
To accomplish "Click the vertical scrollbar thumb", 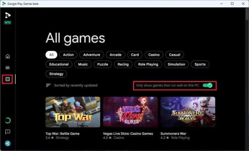I will tap(247, 14).
